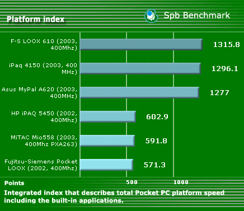
Task: Click the Spb Benchmark title text
Action: (197, 16)
